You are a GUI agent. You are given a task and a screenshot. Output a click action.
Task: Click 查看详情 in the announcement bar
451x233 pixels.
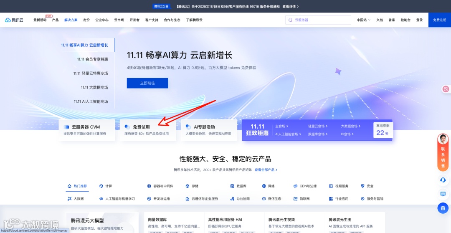pos(291,6)
